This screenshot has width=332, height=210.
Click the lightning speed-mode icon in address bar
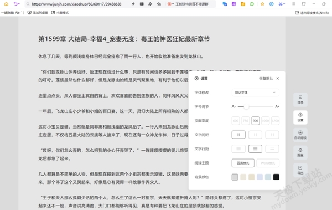pyautogui.click(x=133, y=4)
